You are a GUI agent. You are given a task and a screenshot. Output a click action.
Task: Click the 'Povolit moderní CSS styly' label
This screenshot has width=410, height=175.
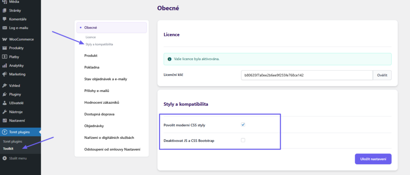(184, 125)
